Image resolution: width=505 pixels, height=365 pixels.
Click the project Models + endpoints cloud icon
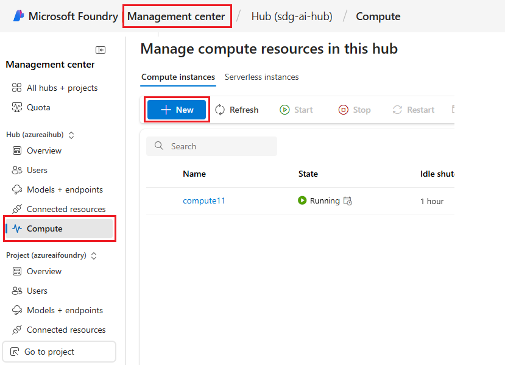pyautogui.click(x=16, y=310)
